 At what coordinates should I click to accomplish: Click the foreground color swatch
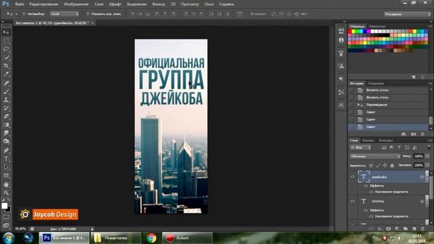tap(5, 206)
